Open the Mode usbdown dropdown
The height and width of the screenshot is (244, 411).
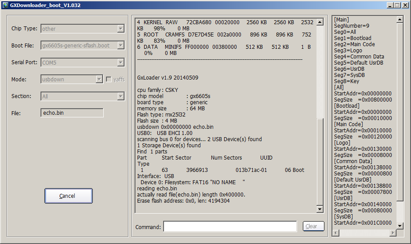pyautogui.click(x=99, y=79)
